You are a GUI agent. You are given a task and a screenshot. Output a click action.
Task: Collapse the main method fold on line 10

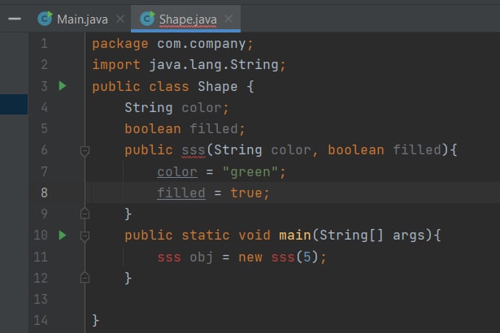(85, 236)
